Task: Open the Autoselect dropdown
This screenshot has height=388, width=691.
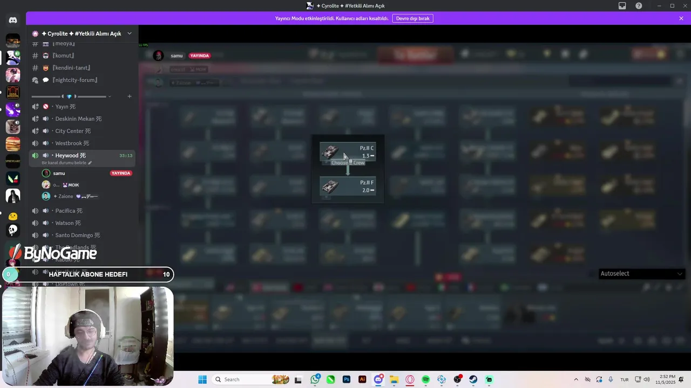Action: click(x=641, y=274)
